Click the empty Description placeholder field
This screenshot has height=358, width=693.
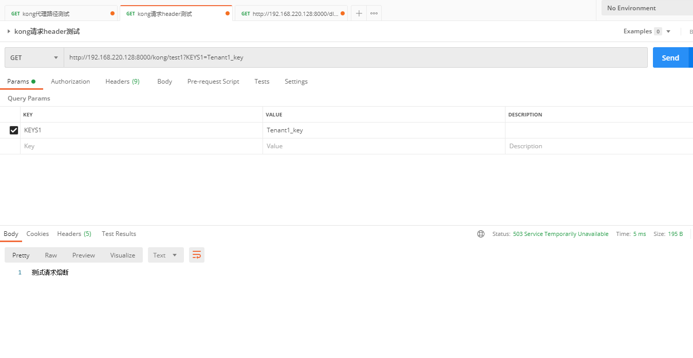pos(599,146)
